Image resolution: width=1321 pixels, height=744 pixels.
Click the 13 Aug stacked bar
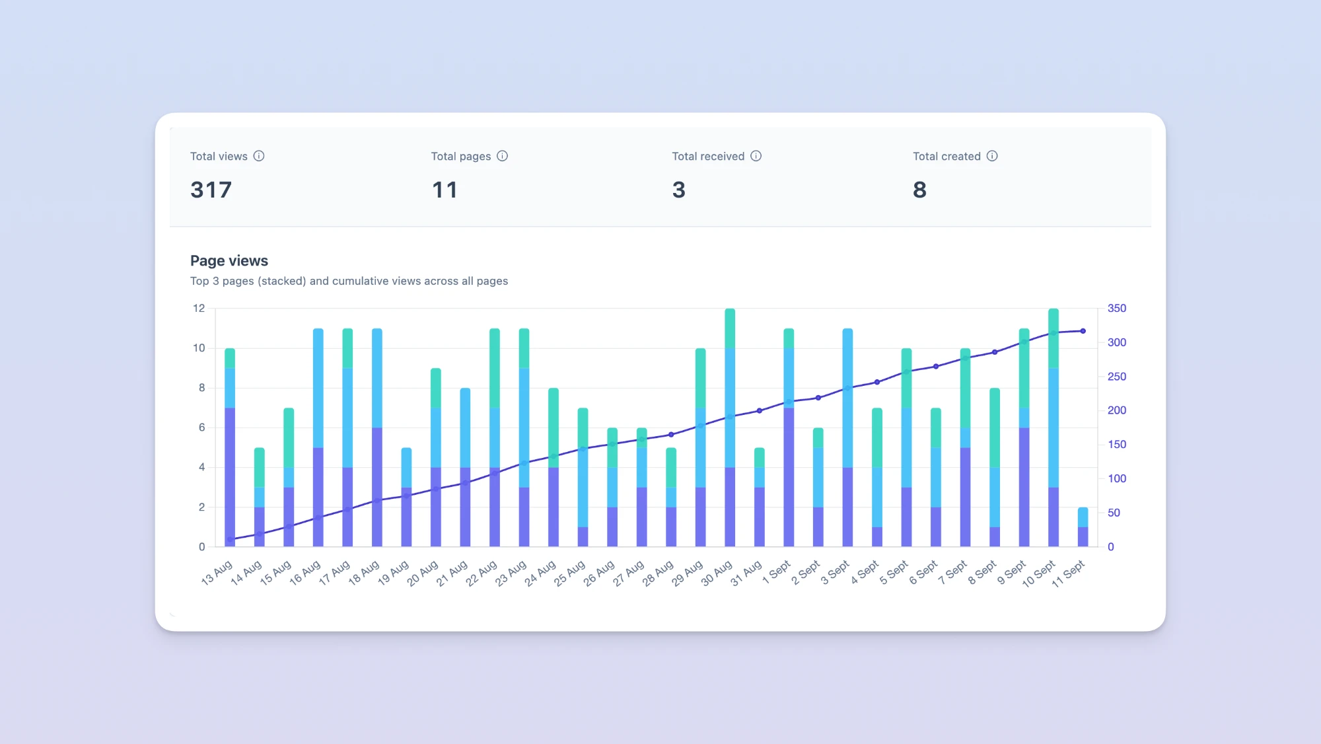pyautogui.click(x=230, y=447)
